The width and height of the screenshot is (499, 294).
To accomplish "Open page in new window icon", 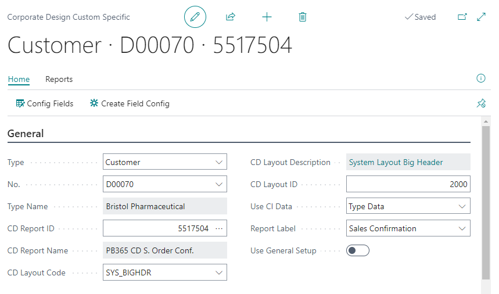I will click(462, 17).
